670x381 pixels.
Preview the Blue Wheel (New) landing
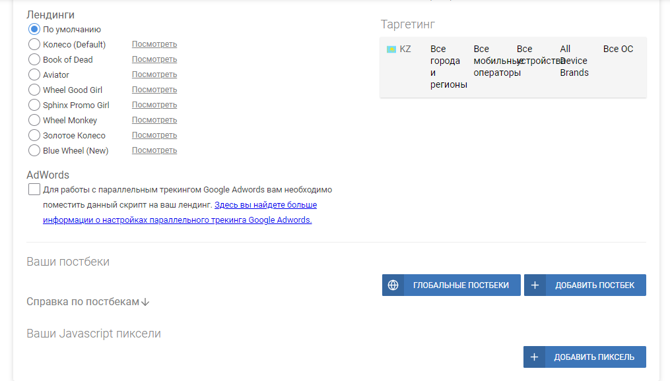(154, 151)
